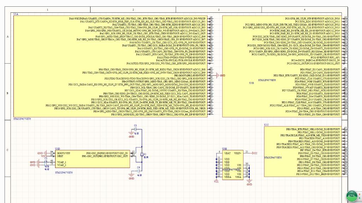Click STM32F407VET6 label under U1A

[22, 119]
